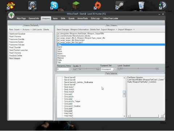Image resolution: width=174 pixels, height=131 pixels.
Task: Go to the Items tab
Action: click(55, 19)
